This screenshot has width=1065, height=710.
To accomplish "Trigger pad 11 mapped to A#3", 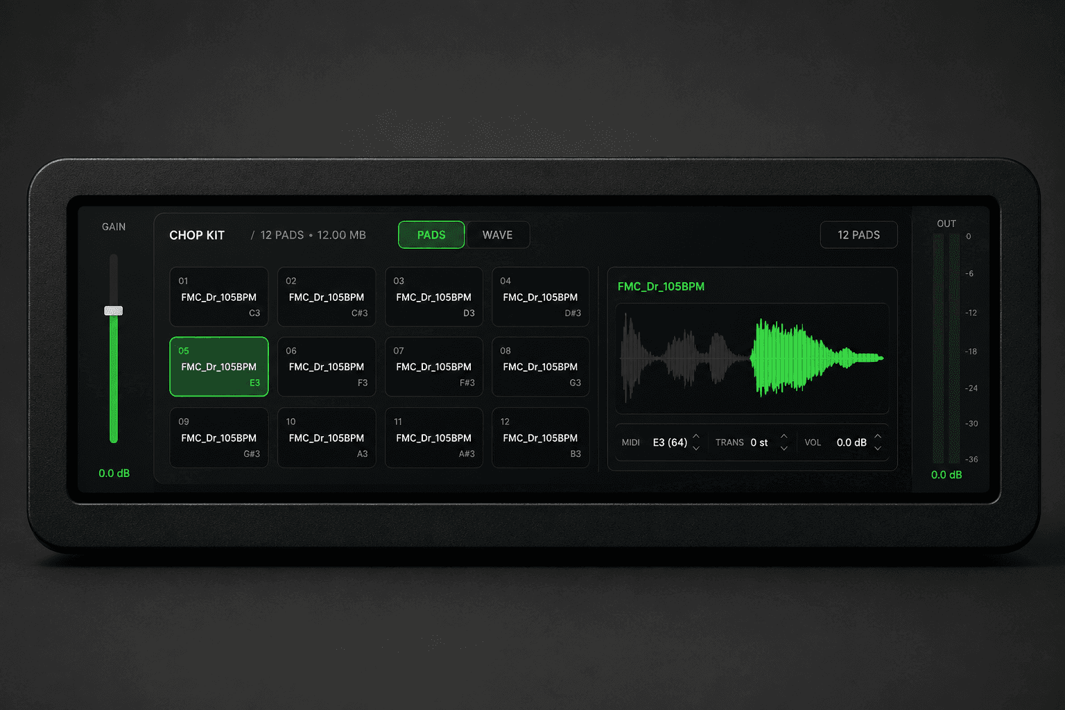I will 434,438.
